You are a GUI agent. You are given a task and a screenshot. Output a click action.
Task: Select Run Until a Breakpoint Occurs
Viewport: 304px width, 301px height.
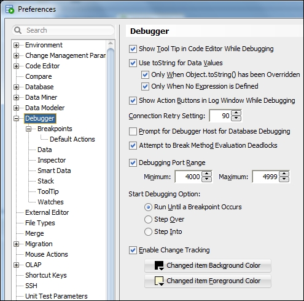pyautogui.click(x=148, y=207)
